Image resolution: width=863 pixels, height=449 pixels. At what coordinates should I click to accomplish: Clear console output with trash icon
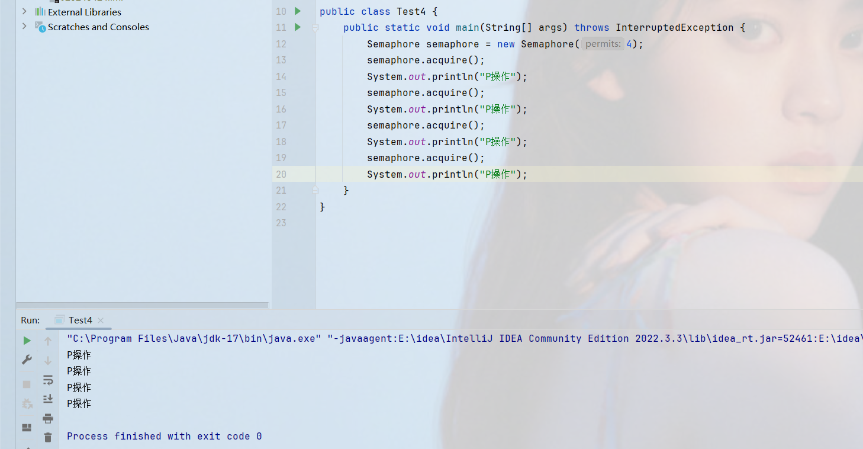pyautogui.click(x=48, y=437)
